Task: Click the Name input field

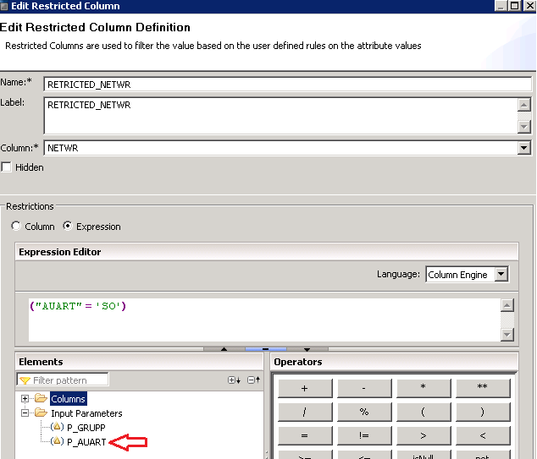Action: [288, 85]
